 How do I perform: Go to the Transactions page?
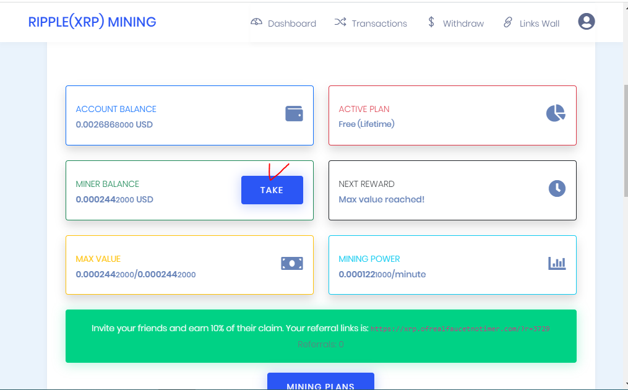371,24
